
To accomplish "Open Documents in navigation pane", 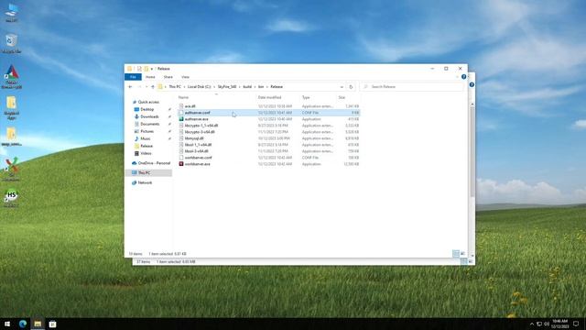I will coord(150,124).
